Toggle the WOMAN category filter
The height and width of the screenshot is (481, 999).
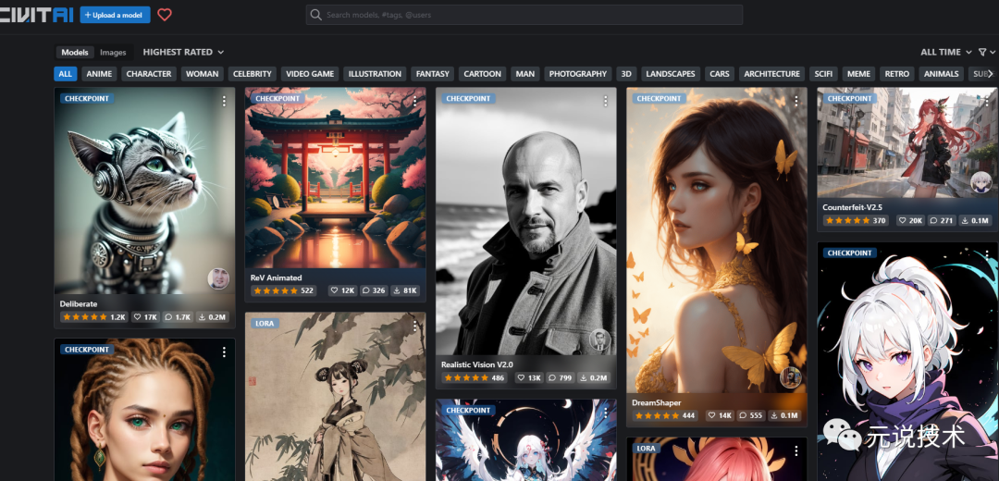click(202, 74)
